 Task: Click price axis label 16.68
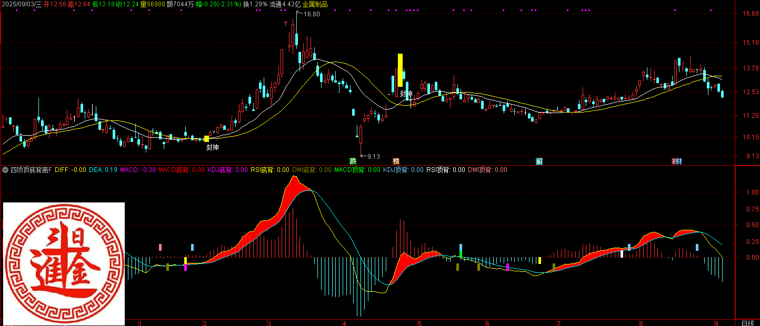click(751, 14)
